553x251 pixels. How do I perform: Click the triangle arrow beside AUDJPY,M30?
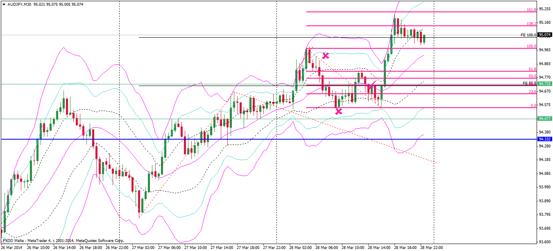[x=3, y=4]
